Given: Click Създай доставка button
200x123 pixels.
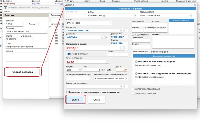Looking at the screenshot, I should pyautogui.click(x=23, y=72).
